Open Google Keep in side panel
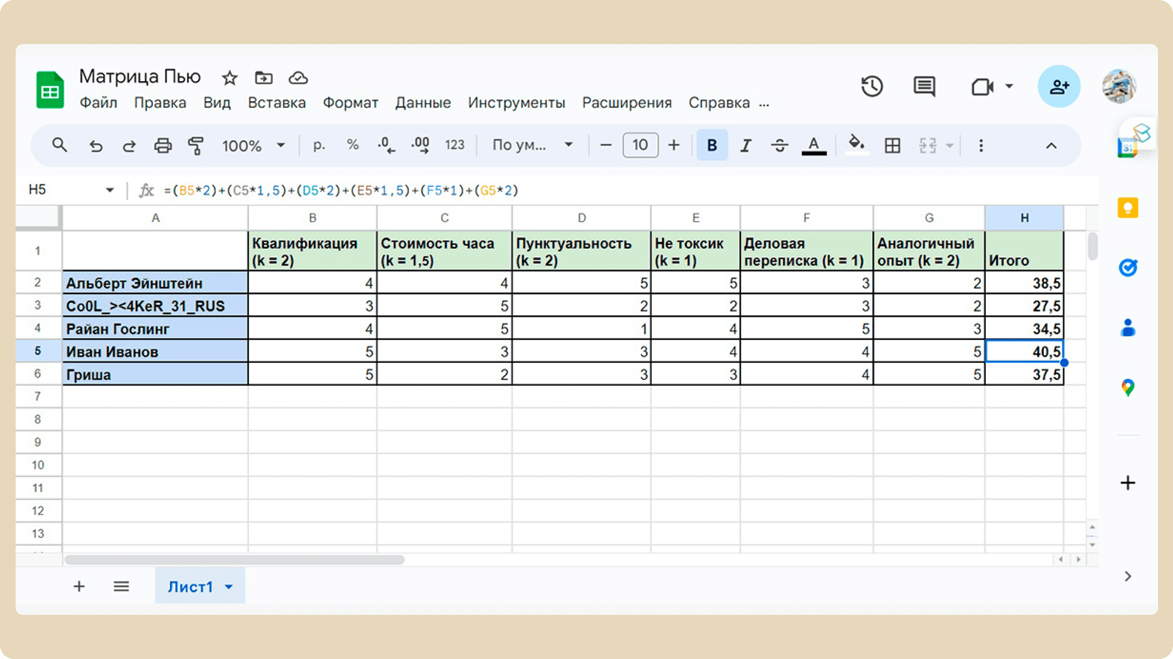 pos(1128,208)
